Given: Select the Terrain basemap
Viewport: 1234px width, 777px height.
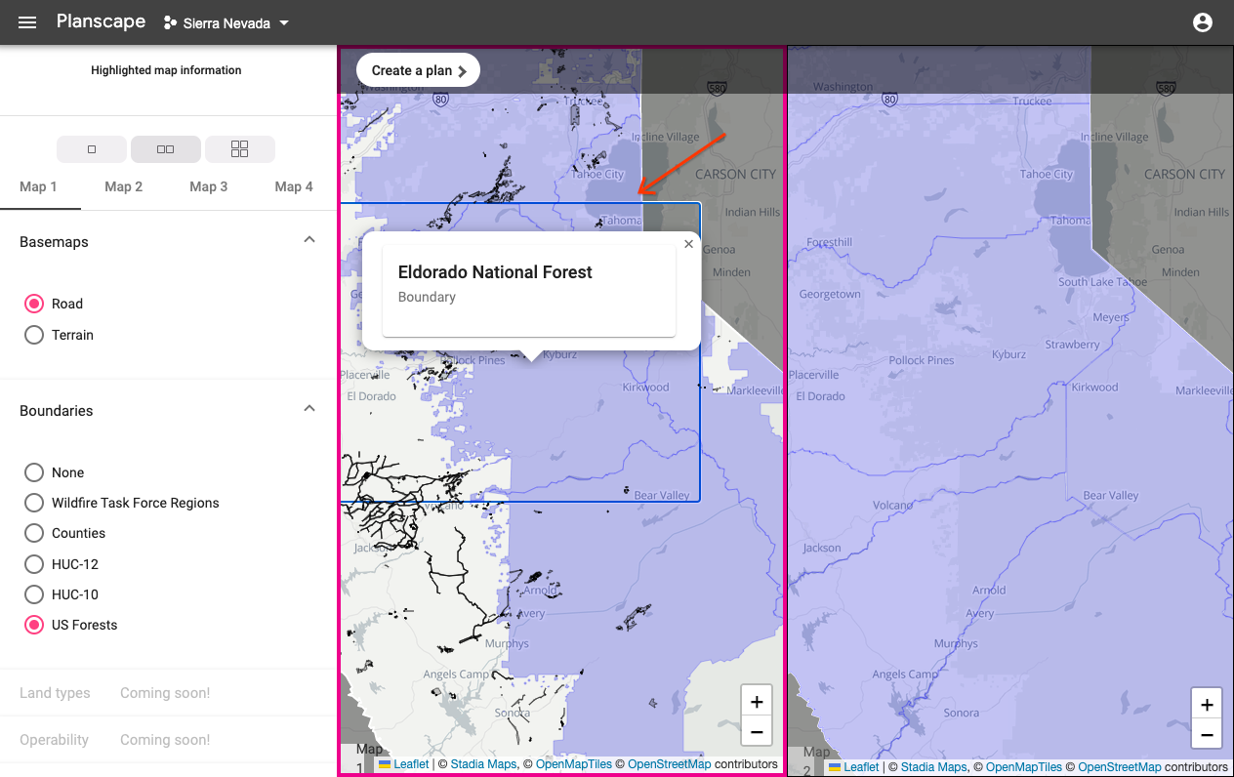Looking at the screenshot, I should [34, 335].
